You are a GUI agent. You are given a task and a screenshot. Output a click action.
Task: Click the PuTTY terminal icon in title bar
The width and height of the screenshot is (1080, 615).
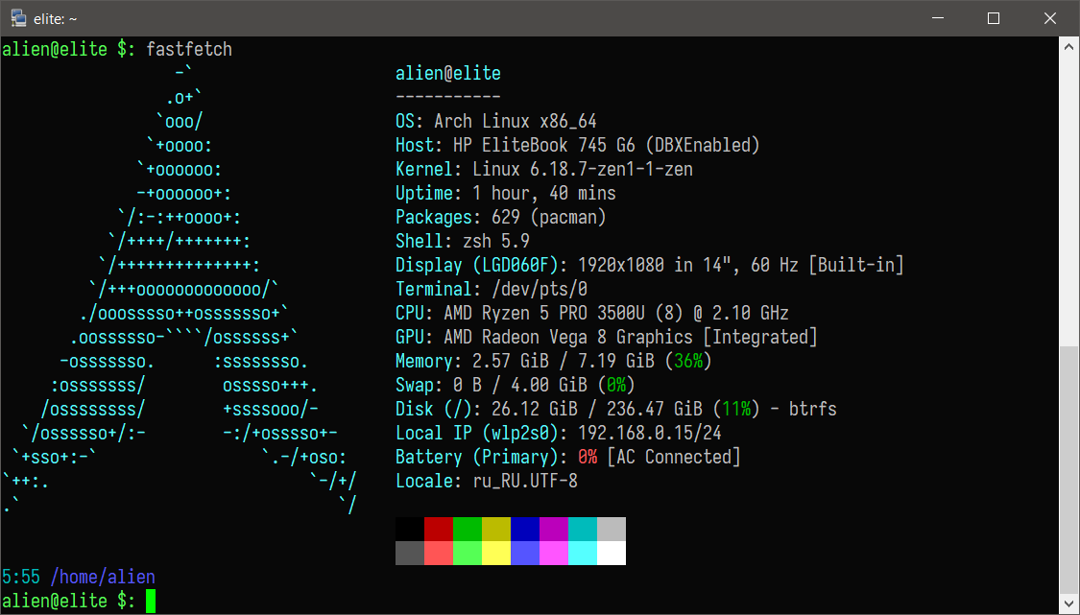[x=17, y=18]
